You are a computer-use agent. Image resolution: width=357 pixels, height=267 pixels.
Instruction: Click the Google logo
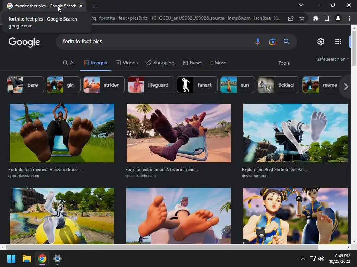[24, 42]
